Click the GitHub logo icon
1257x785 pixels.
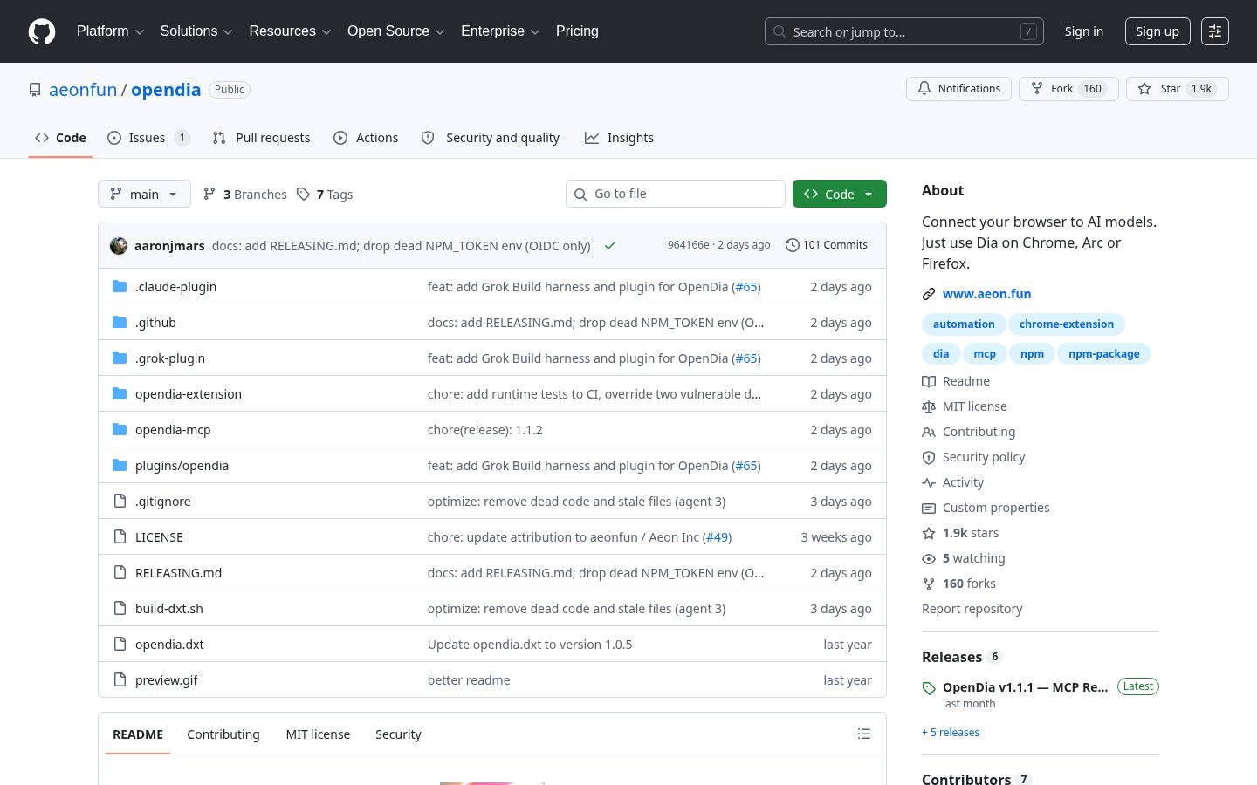click(x=42, y=31)
